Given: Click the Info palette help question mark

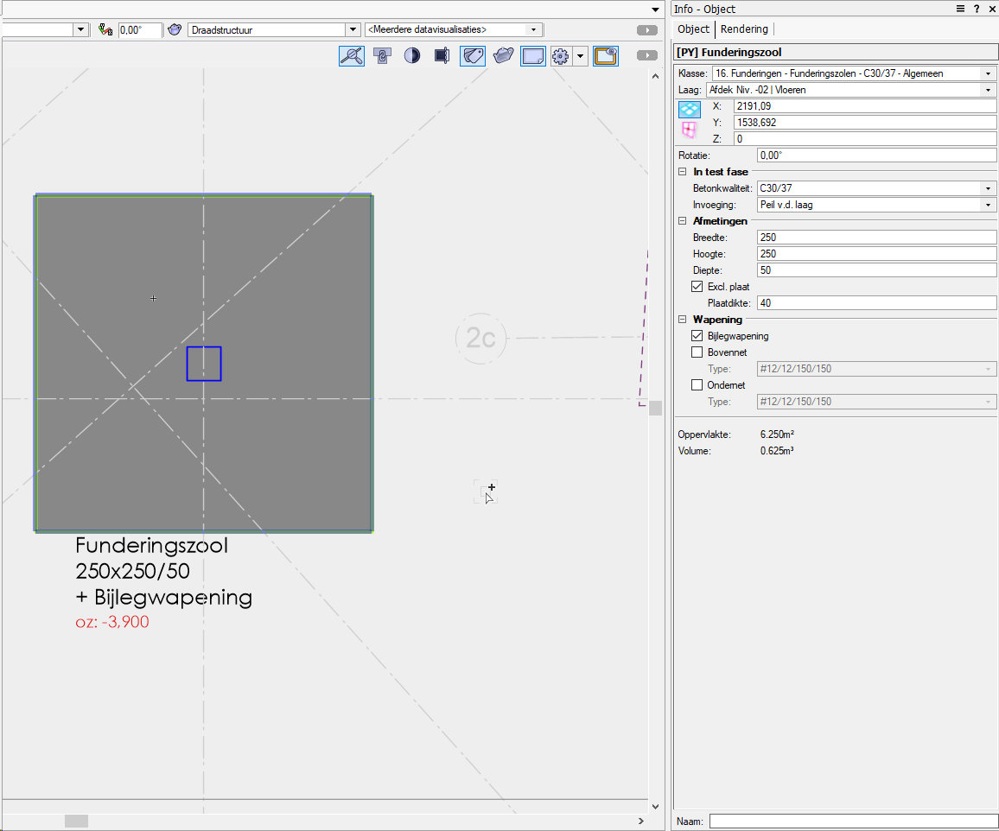Looking at the screenshot, I should (x=977, y=9).
